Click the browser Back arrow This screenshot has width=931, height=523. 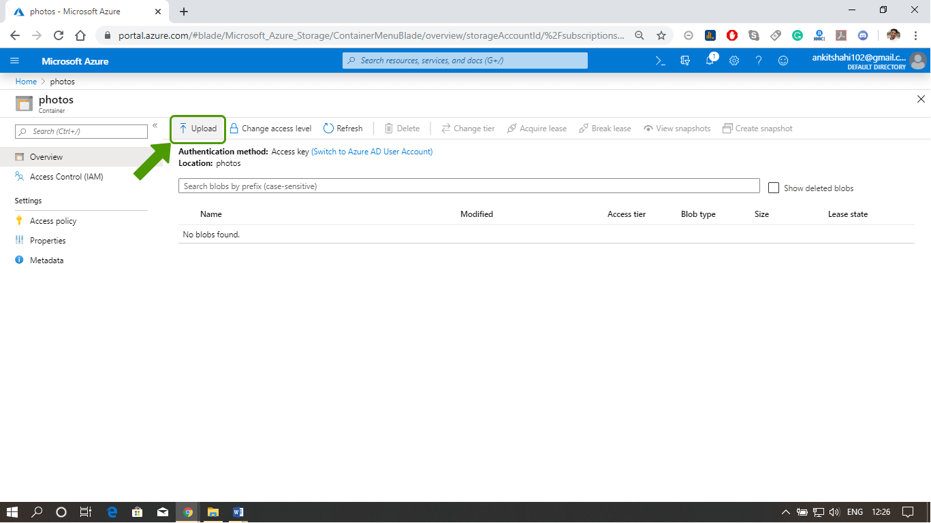point(15,35)
